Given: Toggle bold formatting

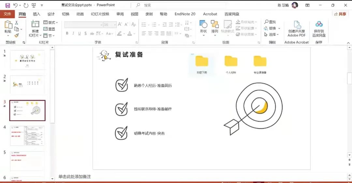Looking at the screenshot, I should point(67,33).
